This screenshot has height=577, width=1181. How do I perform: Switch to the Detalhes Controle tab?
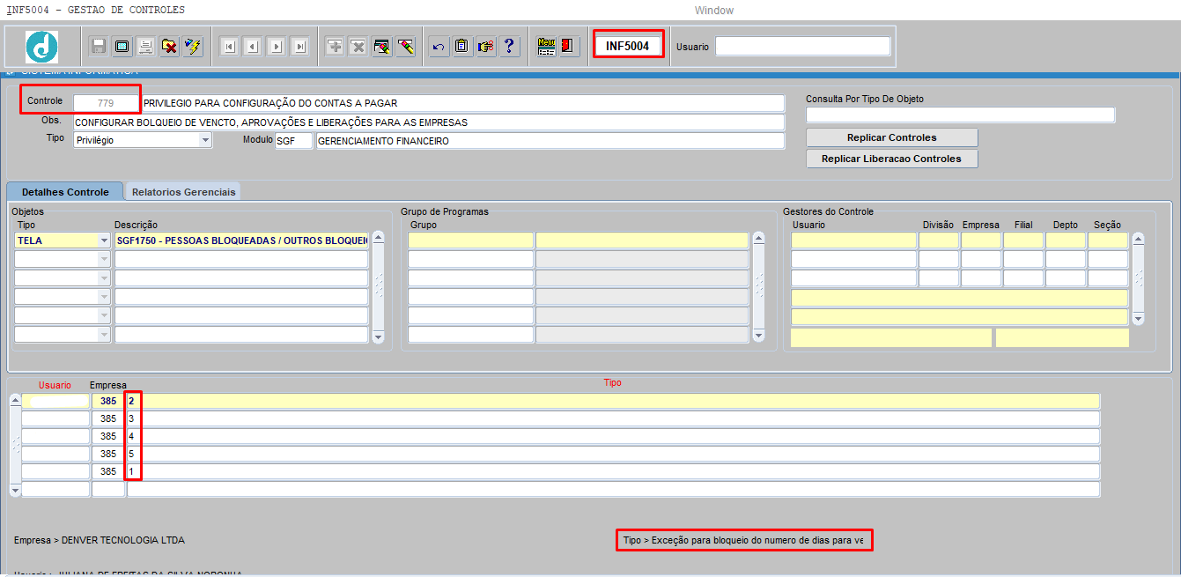point(65,191)
